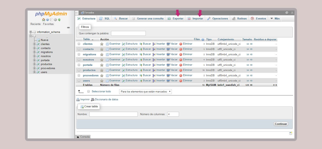Open the Operaciones tab

(x=218, y=18)
